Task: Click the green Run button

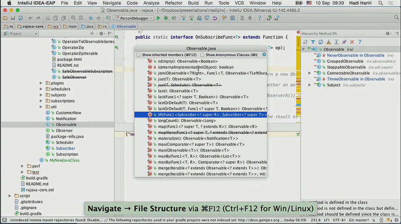Action: click(159, 18)
